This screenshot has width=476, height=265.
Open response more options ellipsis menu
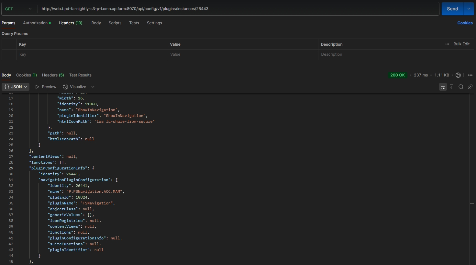[x=470, y=75]
